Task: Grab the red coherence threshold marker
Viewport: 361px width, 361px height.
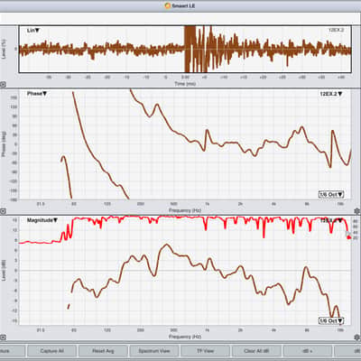Action: click(348, 237)
